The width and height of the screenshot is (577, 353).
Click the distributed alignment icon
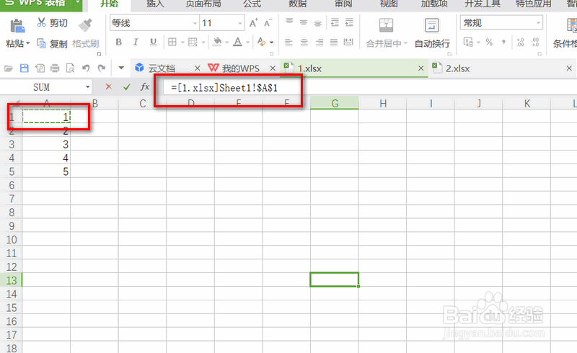[348, 43]
